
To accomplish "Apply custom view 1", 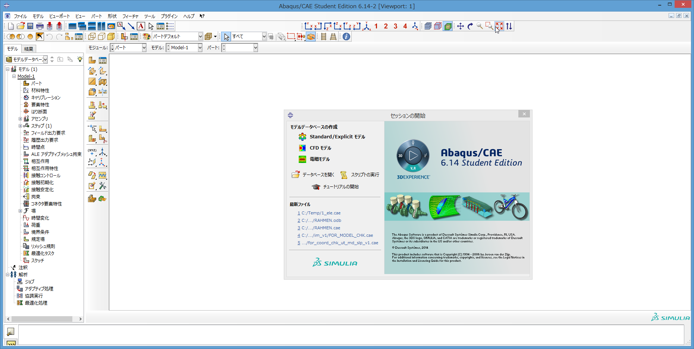I will point(376,26).
